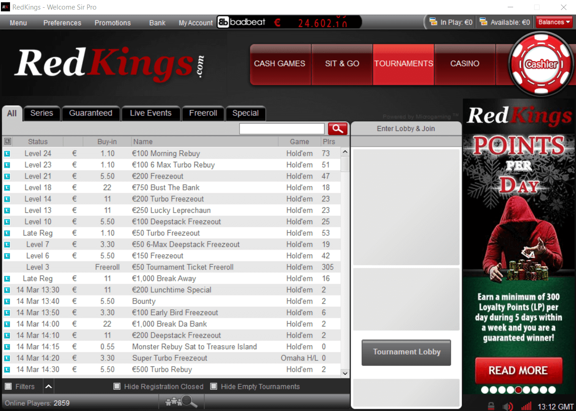Viewport: 576px width, 411px height.
Task: Click the signal strength bars icon
Action: (526, 406)
